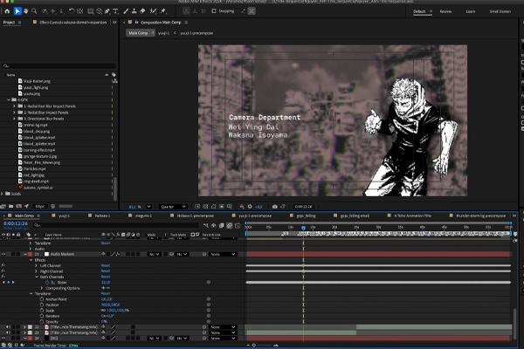The image size is (524, 349).
Task: Click the timeline current time indicator
Action: (303, 228)
